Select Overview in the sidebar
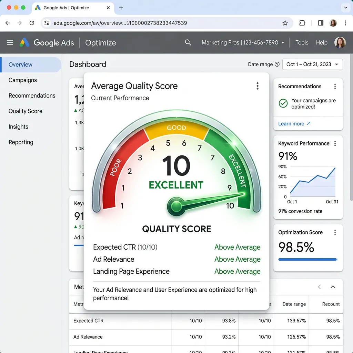The height and width of the screenshot is (353, 353). [31, 64]
